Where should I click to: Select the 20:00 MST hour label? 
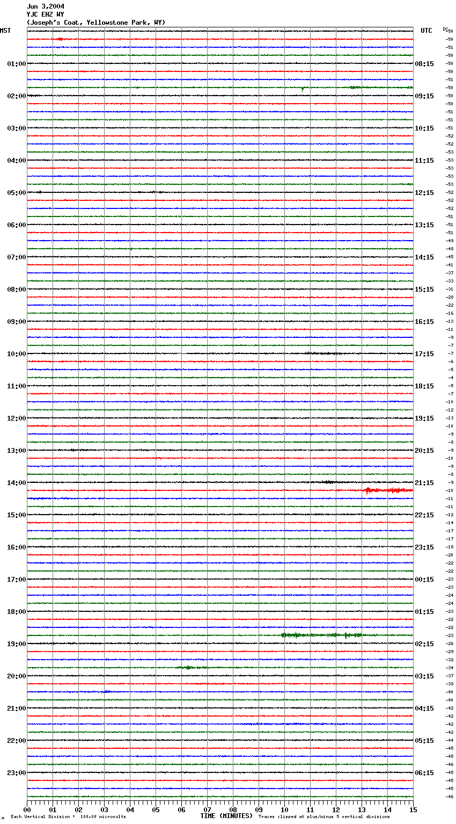[17, 676]
